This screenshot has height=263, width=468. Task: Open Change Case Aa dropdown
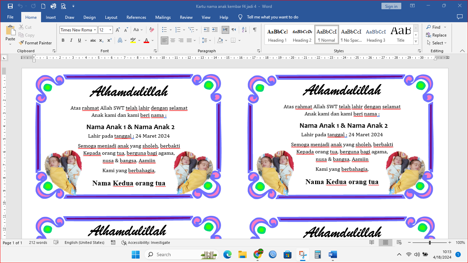point(138,30)
